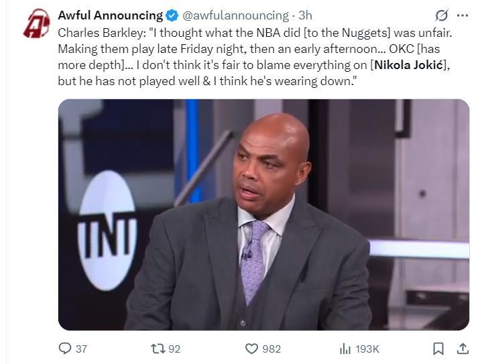Click the Grok icon beside the ellipsis
The height and width of the screenshot is (364, 480).
pos(442,15)
